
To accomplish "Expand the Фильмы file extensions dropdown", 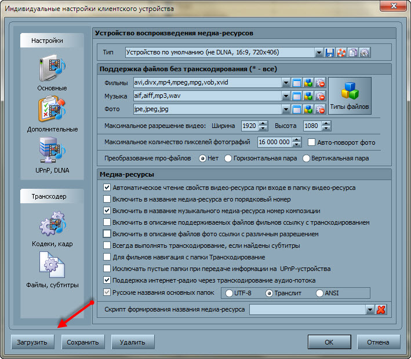I will [x=286, y=83].
